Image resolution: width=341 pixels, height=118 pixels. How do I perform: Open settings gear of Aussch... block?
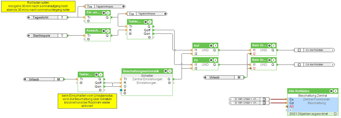(x=104, y=31)
